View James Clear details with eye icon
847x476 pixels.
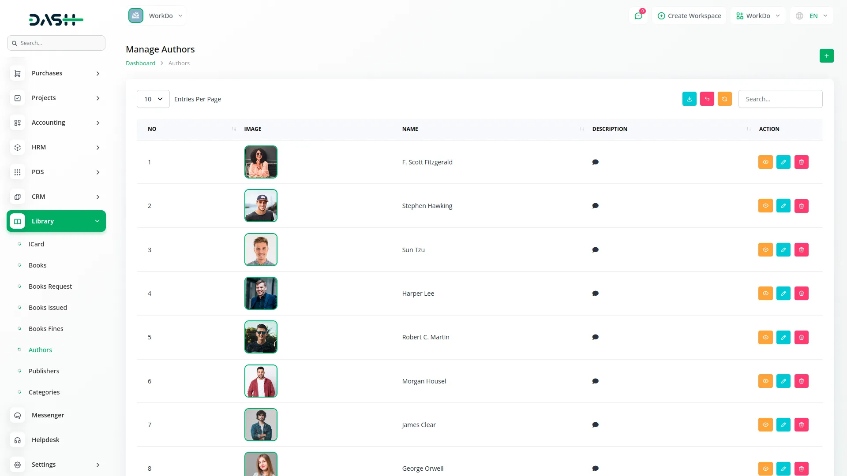pyautogui.click(x=765, y=425)
